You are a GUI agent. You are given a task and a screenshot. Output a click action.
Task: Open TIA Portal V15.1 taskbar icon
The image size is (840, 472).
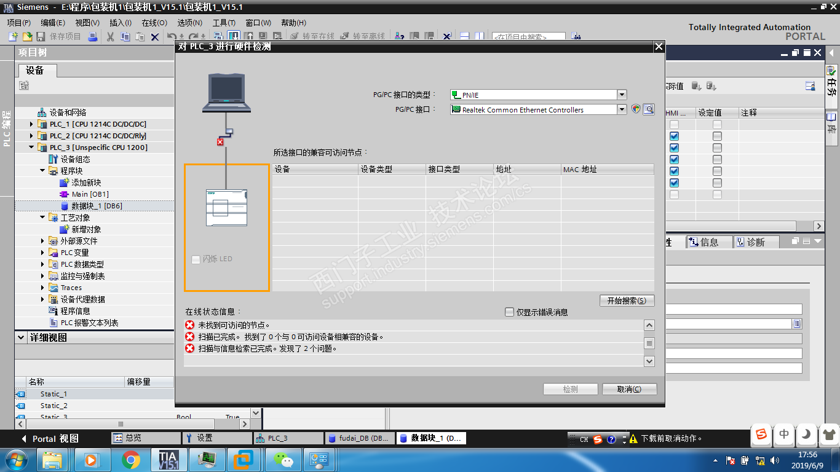coord(168,459)
